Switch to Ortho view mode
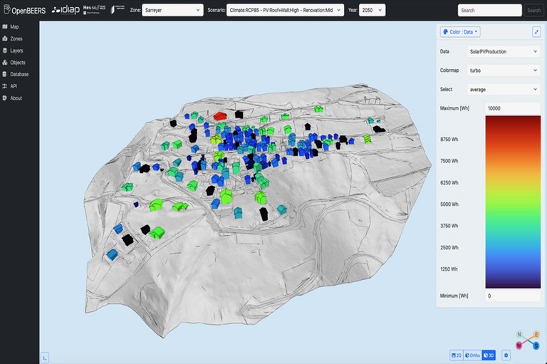 [472, 355]
